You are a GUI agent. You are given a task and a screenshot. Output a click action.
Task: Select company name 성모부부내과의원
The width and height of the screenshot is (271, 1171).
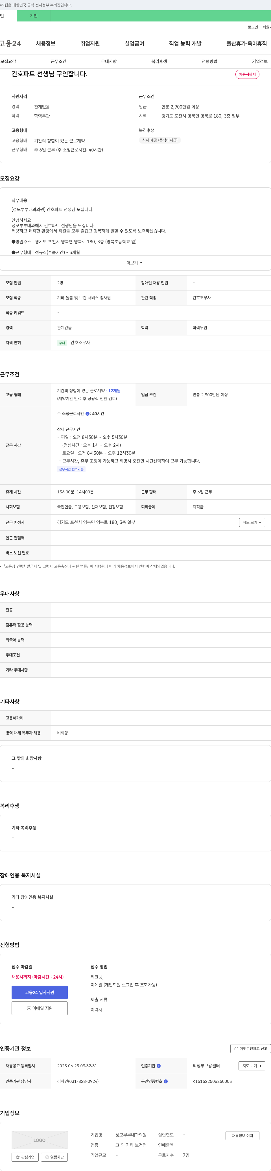tap(131, 1135)
